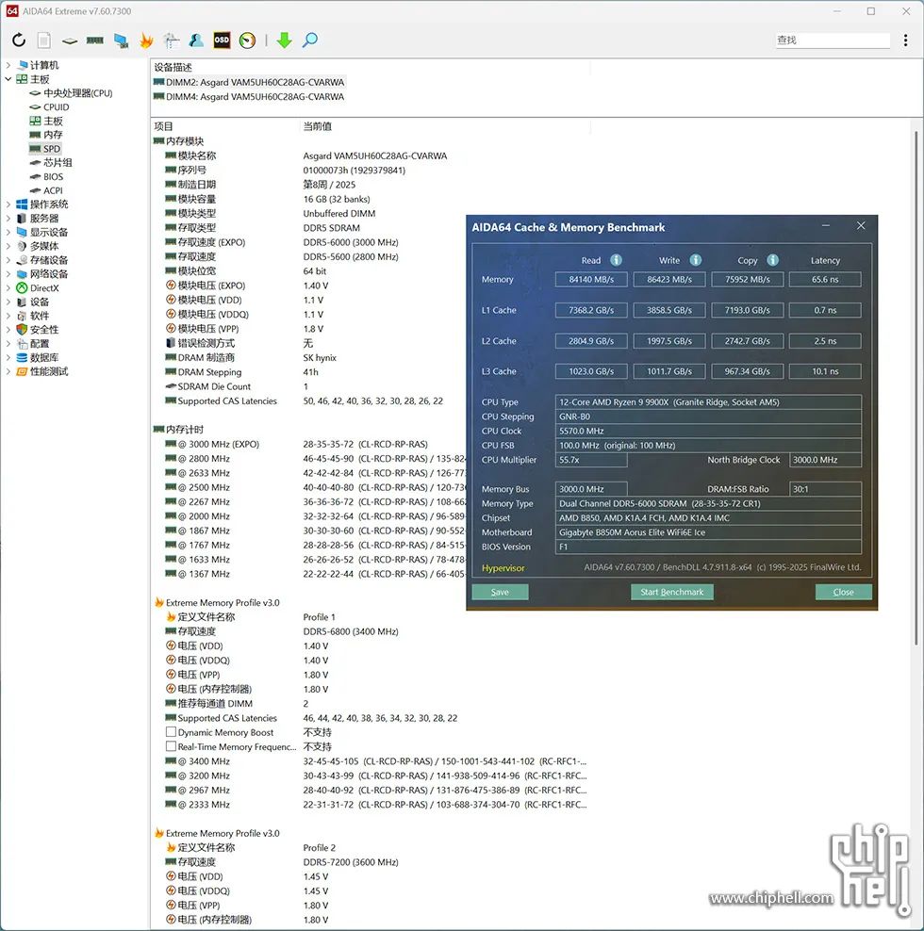The image size is (924, 931).
Task: Collapse the 主板 tree node
Action: pyautogui.click(x=8, y=79)
